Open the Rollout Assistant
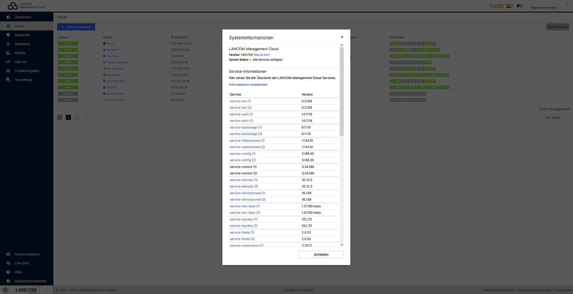The width and height of the screenshot is (573, 294). coord(27,254)
